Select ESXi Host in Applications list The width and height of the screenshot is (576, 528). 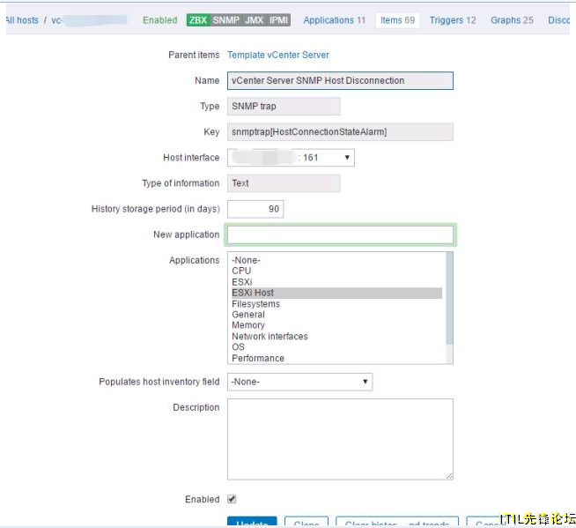[x=336, y=293]
